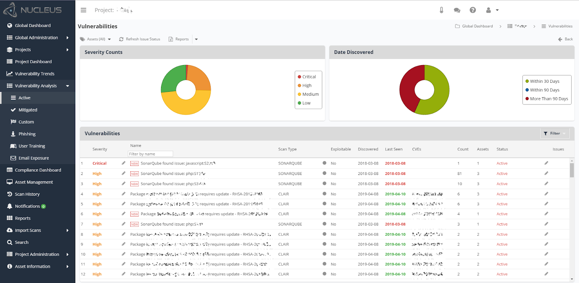Click Refresh Issue Status button
This screenshot has height=283, width=579.
(x=140, y=39)
